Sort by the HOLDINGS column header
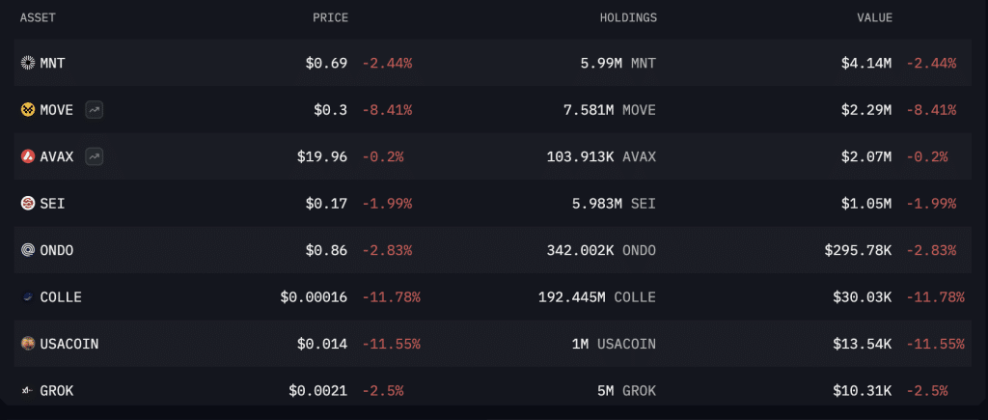This screenshot has width=988, height=420. (628, 17)
